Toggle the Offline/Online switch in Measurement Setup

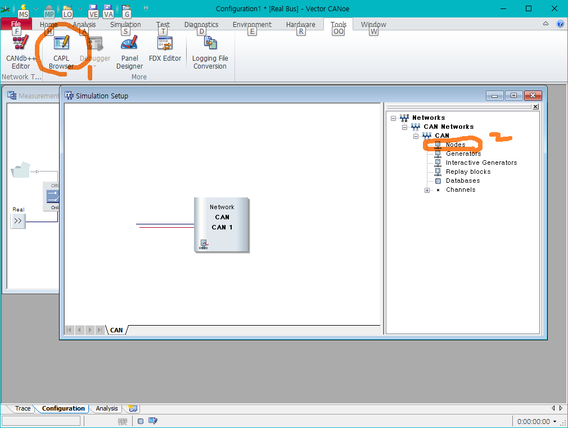click(53, 196)
